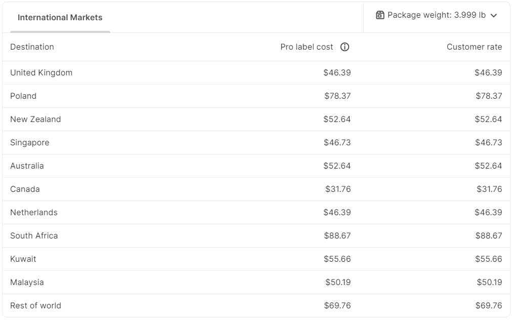
Task: Select the United Kingdom destination row
Action: point(41,73)
